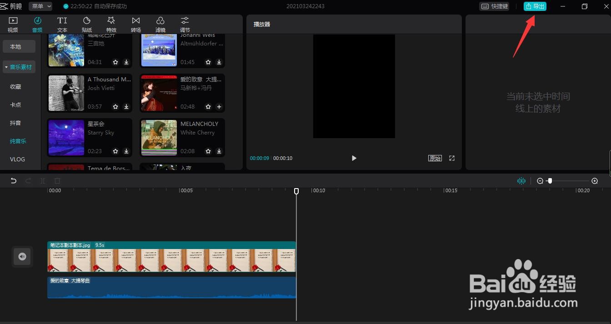The width and height of the screenshot is (611, 324).
Task: Favorite A Thousand M... by Josh Vietti
Action: tap(115, 107)
